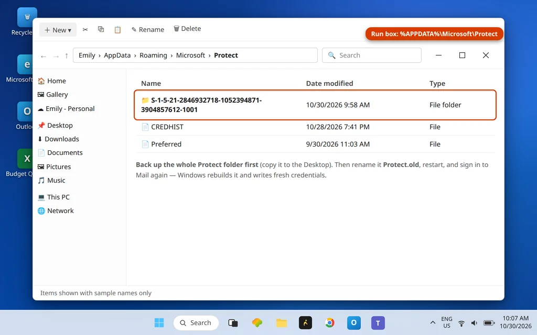Open Downloads in the sidebar

[x=58, y=139]
